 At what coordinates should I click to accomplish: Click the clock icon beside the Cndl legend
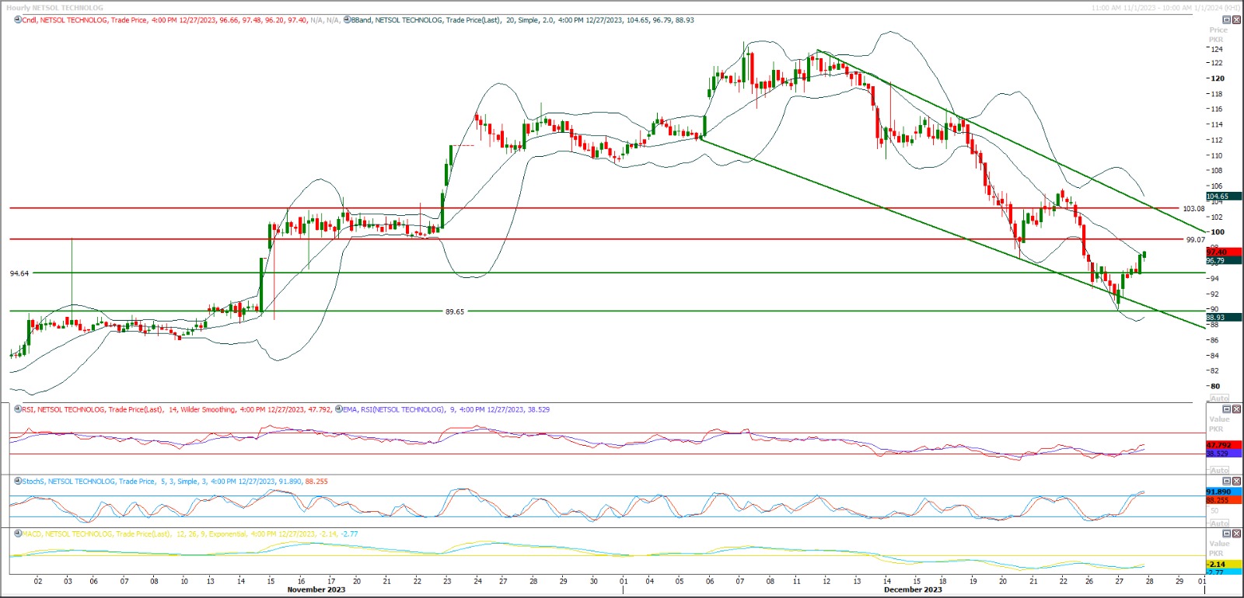tap(18, 20)
